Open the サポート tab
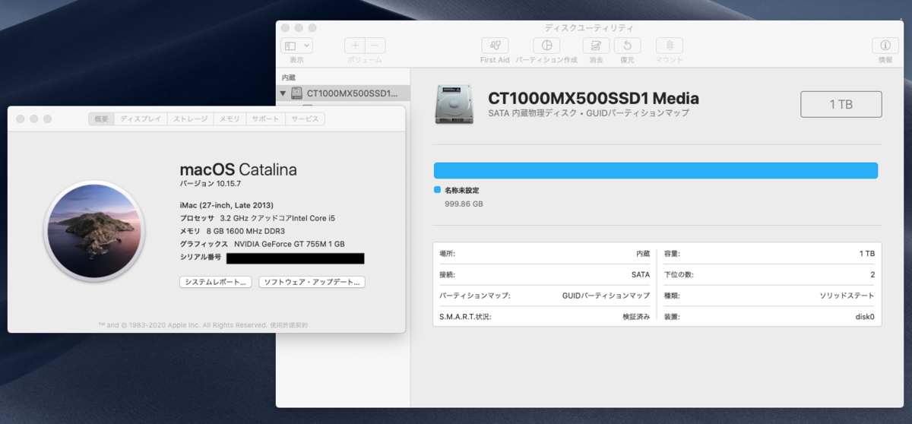The width and height of the screenshot is (912, 424). tap(266, 119)
